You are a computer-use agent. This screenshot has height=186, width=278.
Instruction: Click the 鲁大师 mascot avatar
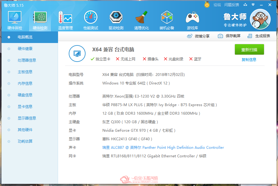[260, 19]
